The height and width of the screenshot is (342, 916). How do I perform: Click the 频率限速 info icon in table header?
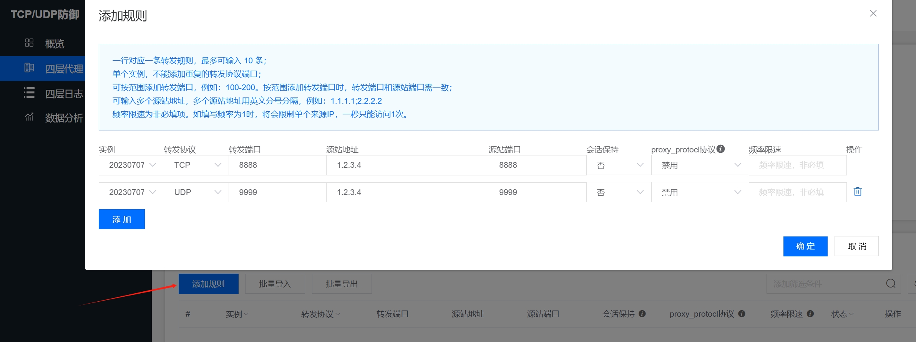810,314
